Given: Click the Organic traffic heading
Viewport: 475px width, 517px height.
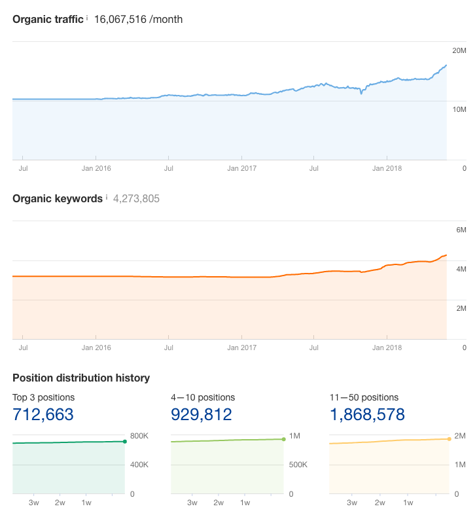Looking at the screenshot, I should (48, 20).
